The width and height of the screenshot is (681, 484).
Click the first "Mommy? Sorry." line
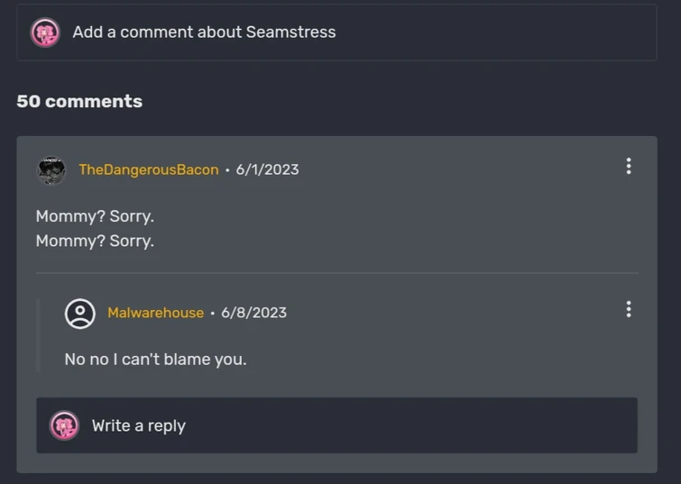tap(95, 216)
